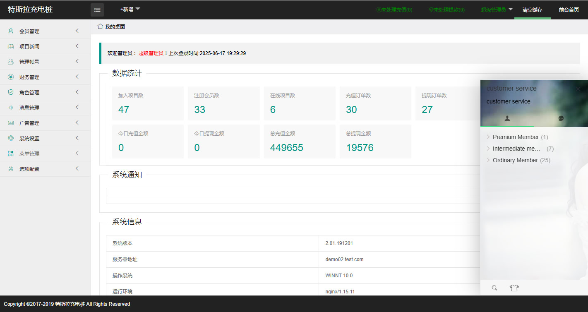Click the 菜单管理 grid icon
This screenshot has width=588, height=312.
click(11, 154)
